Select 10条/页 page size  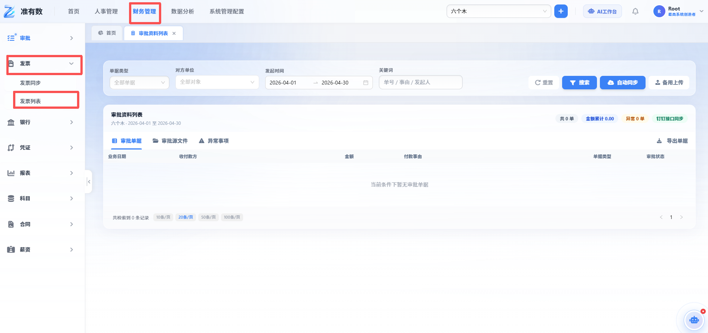point(163,217)
